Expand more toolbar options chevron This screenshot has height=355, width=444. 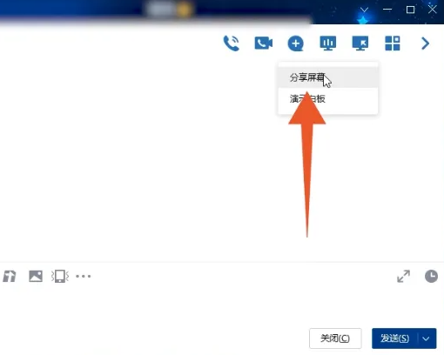pos(425,44)
